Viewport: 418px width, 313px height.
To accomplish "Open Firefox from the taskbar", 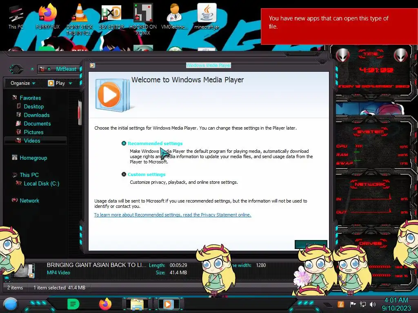I will pyautogui.click(x=105, y=304).
